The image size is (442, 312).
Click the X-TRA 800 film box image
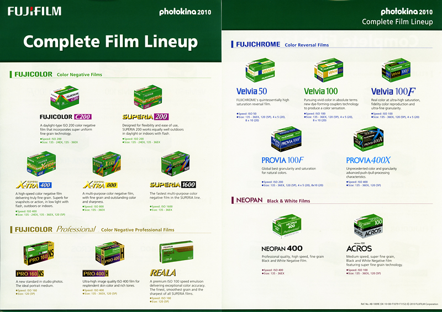point(107,164)
